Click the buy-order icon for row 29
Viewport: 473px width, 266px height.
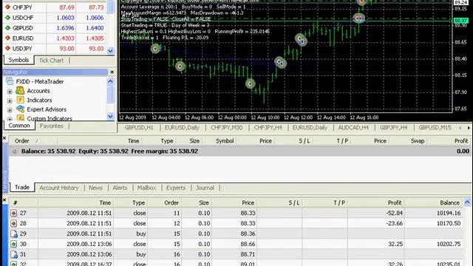pyautogui.click(x=13, y=233)
